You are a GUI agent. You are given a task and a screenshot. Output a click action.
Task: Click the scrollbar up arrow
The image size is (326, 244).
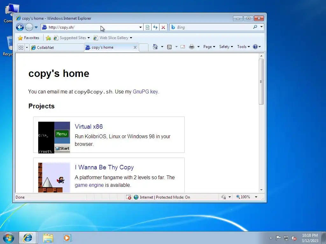(261, 56)
